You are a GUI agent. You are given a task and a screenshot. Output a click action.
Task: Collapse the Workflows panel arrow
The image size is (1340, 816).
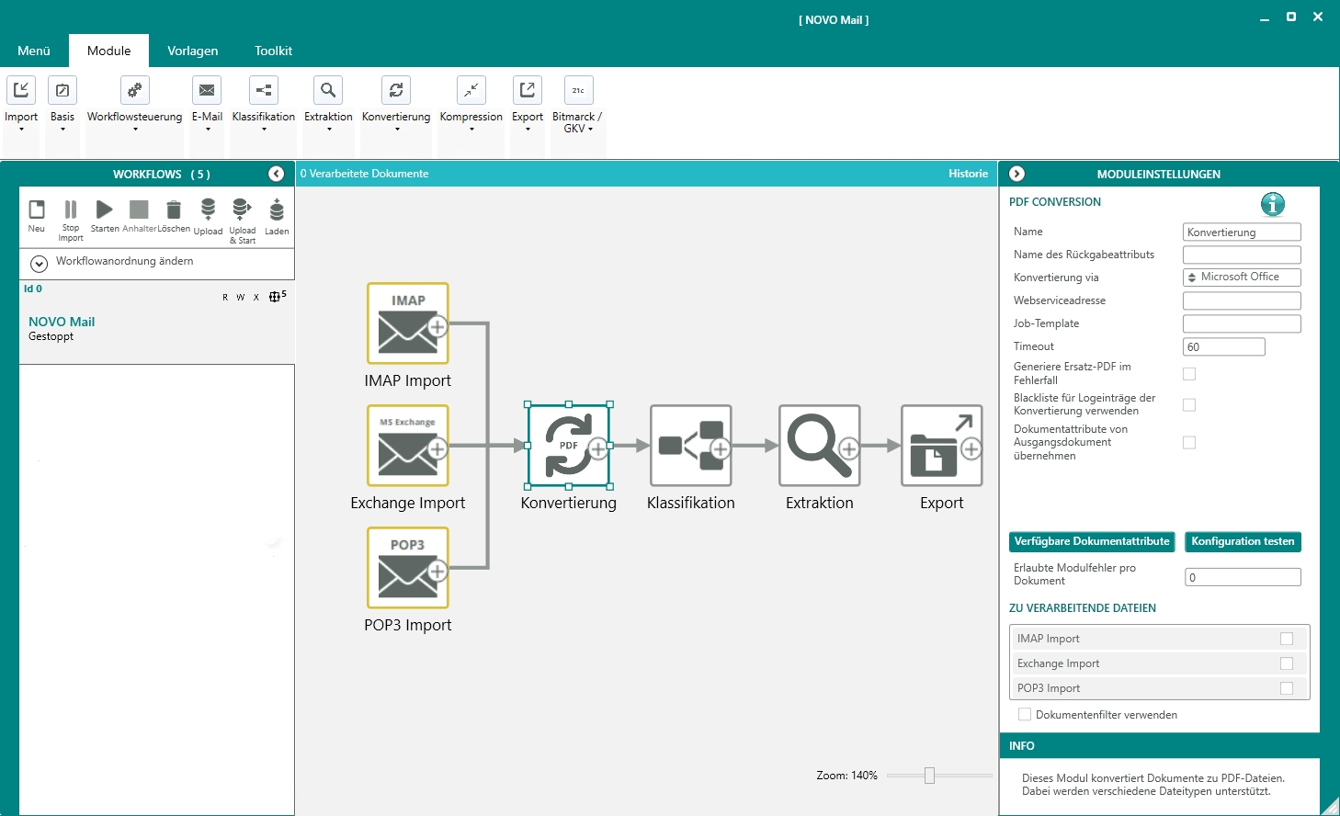pos(276,174)
